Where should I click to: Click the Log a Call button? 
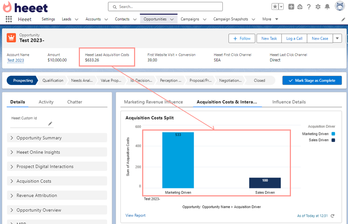coord(294,38)
